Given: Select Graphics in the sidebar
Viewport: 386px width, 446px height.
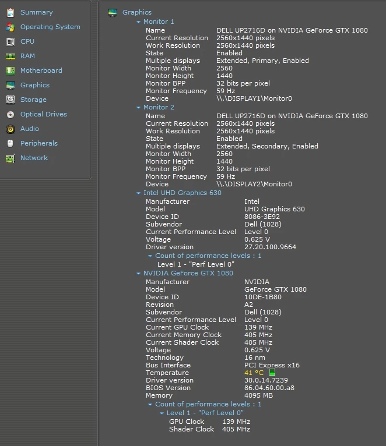Looking at the screenshot, I should click(x=35, y=85).
